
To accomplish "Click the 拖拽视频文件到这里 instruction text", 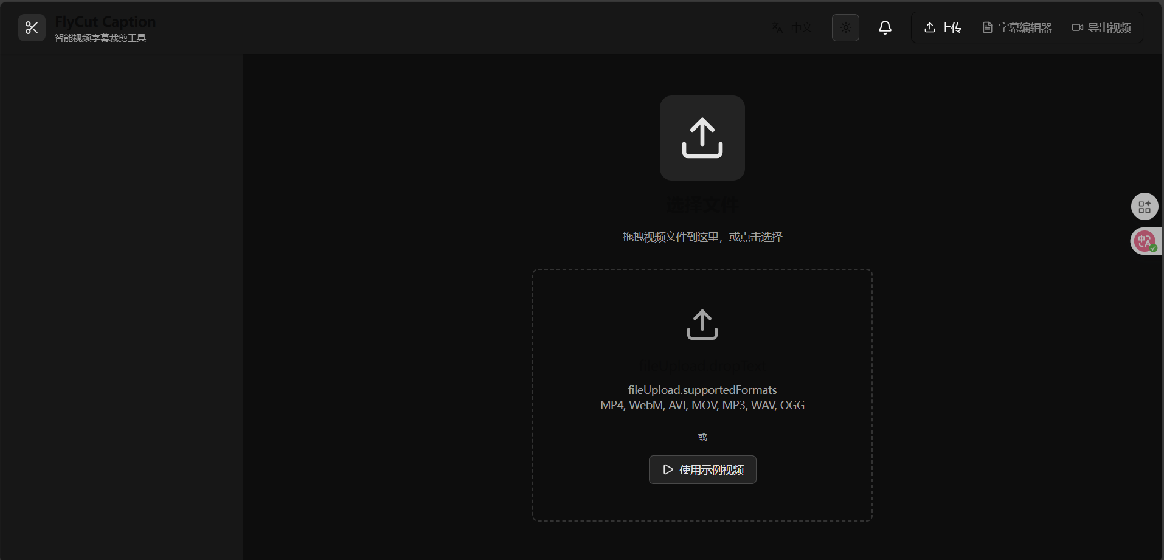I will coord(702,237).
